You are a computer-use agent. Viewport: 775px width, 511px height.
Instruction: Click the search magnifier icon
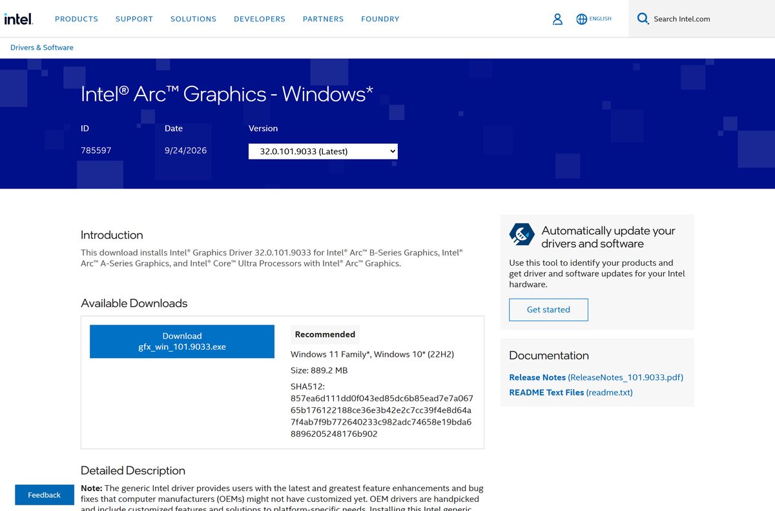pyautogui.click(x=643, y=19)
